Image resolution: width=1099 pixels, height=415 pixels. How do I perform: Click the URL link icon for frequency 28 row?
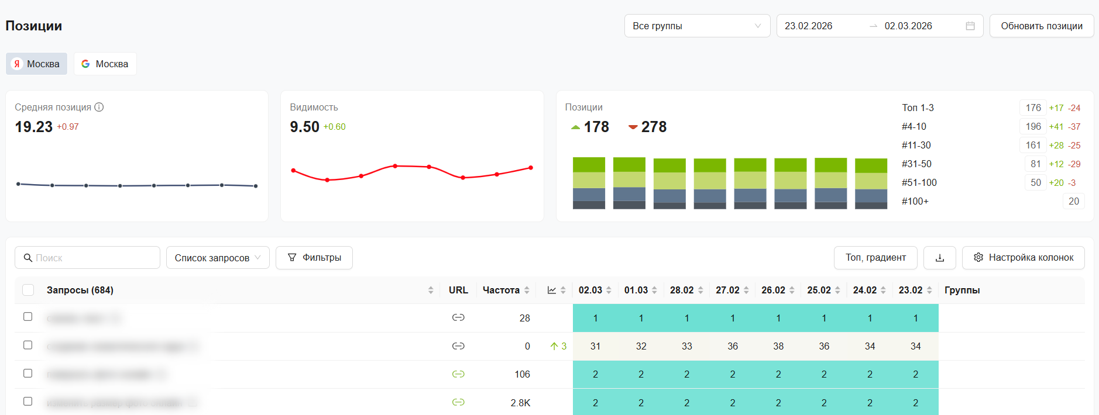point(458,317)
